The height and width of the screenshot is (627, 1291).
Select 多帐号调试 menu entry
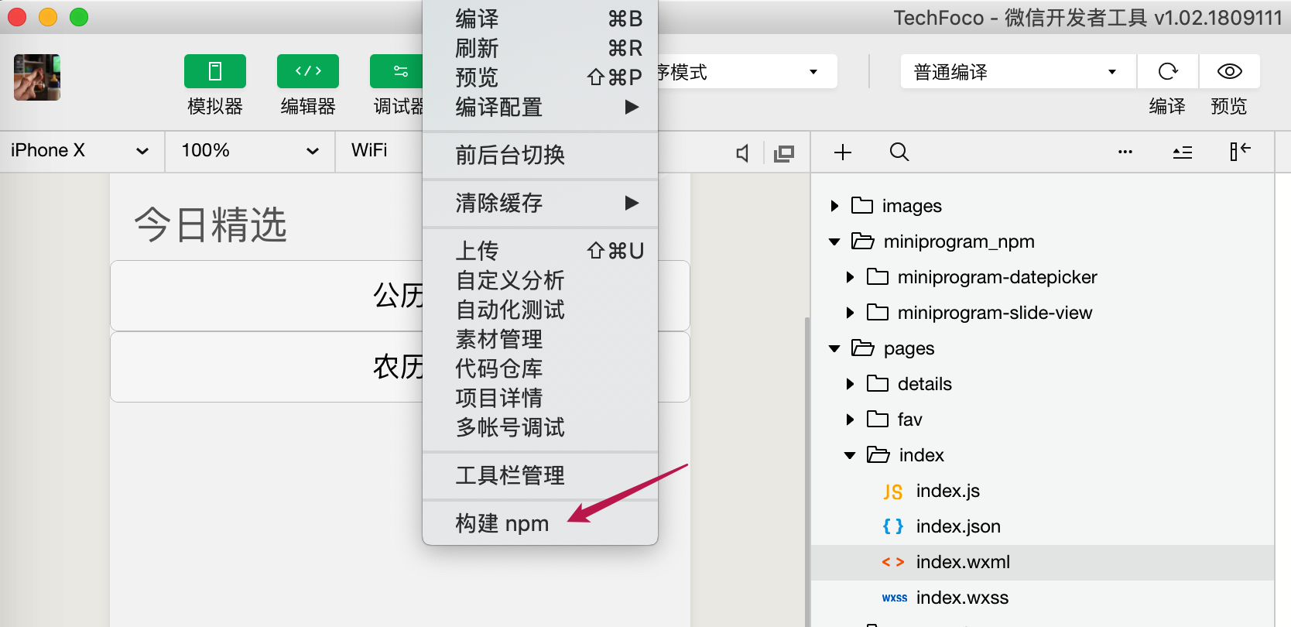point(540,427)
